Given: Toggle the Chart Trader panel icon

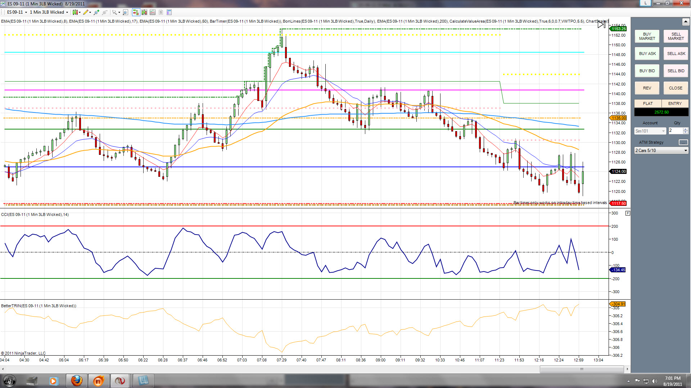Looking at the screenshot, I should click(136, 12).
